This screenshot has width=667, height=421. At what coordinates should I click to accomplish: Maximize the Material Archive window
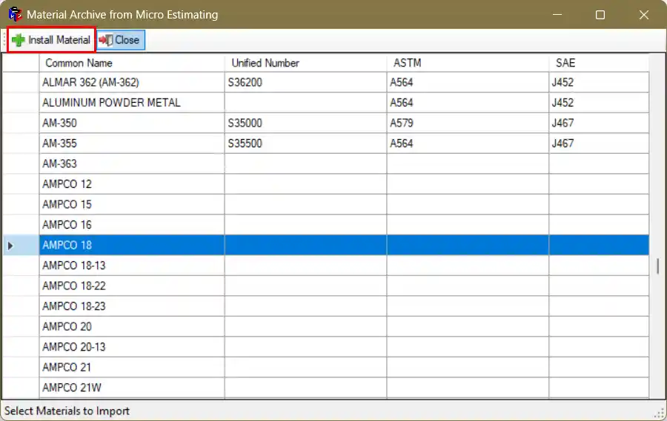(600, 15)
